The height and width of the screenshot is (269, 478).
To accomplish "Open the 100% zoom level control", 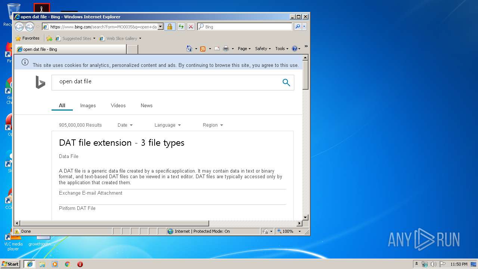I will coord(289,231).
